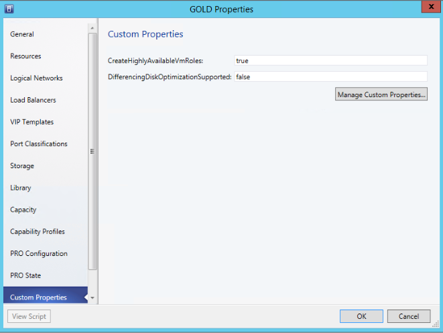Select the Resources tab
Screen dimensions: 443x333
point(25,56)
